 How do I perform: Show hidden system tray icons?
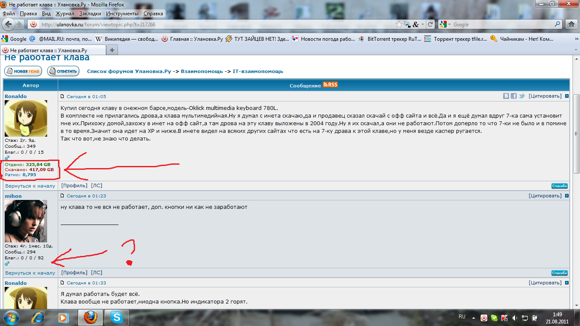[474, 318]
